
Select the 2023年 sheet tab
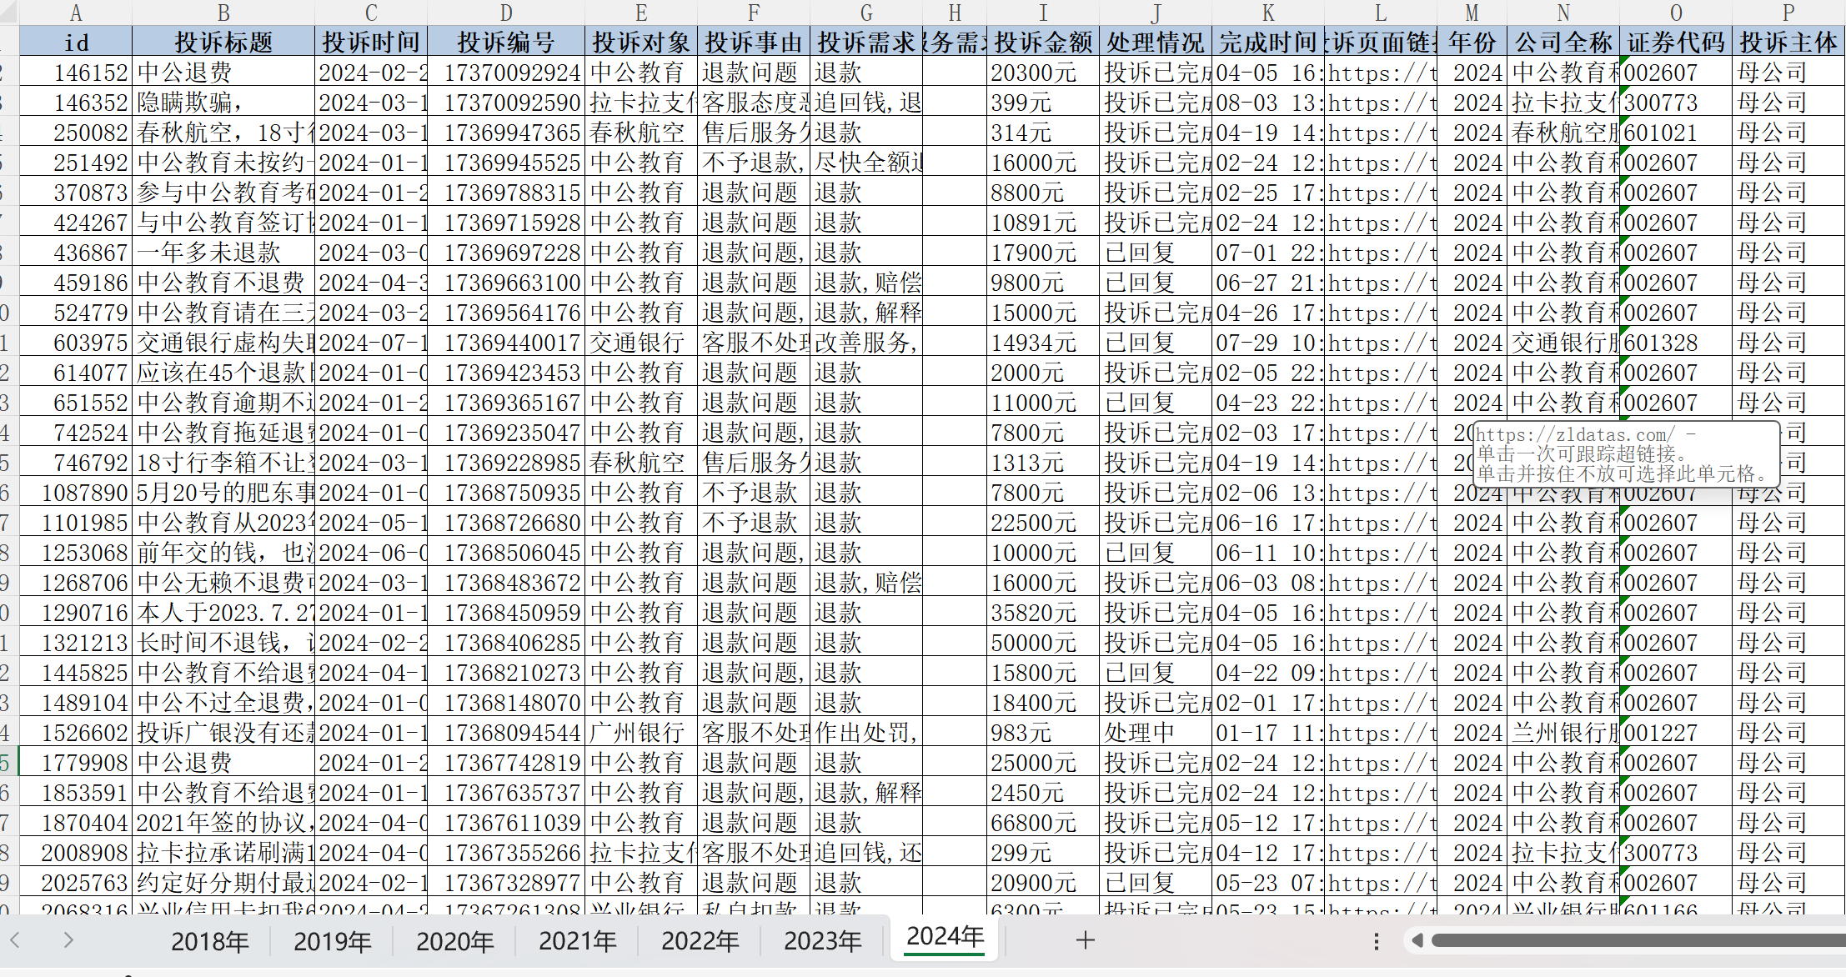tap(822, 941)
